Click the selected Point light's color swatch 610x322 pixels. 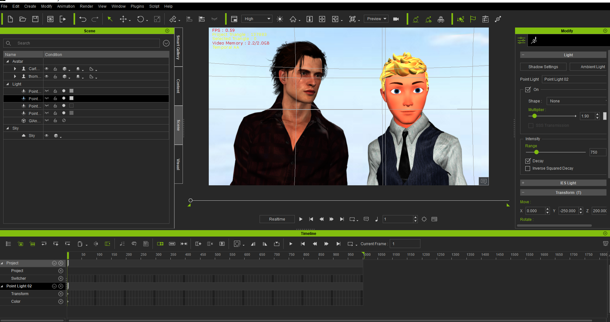72,98
